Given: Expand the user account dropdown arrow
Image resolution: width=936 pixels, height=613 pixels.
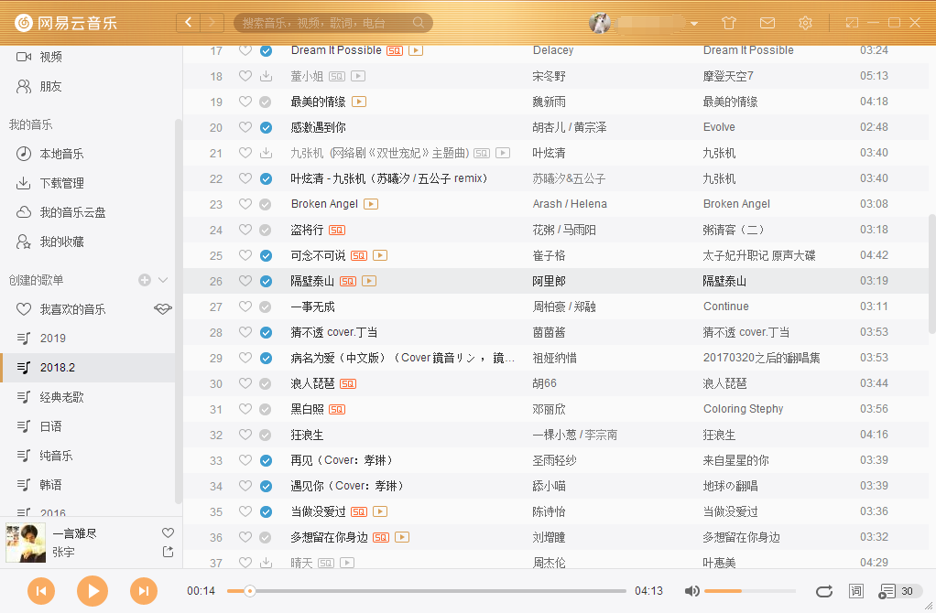Looking at the screenshot, I should pyautogui.click(x=694, y=23).
